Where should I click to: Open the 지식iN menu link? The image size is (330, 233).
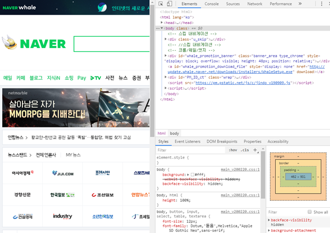(54, 78)
